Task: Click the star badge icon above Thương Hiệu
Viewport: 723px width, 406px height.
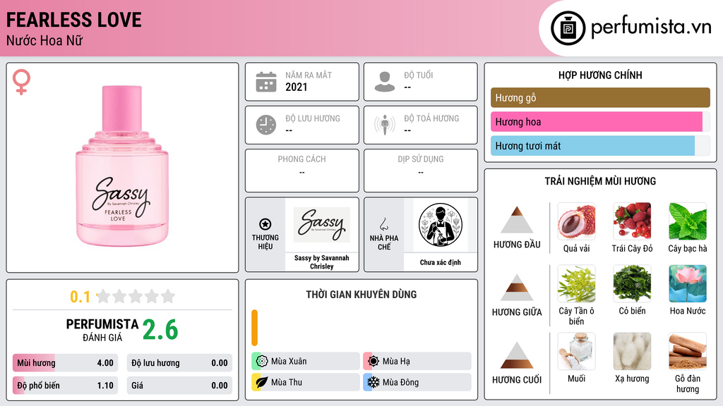Action: click(x=265, y=224)
